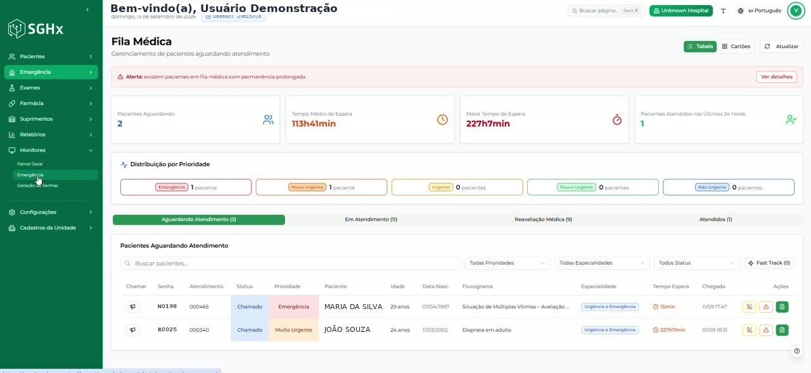Viewport: 811px width, 373px height.
Task: Click the Monitores screen icon
Action: (x=12, y=150)
